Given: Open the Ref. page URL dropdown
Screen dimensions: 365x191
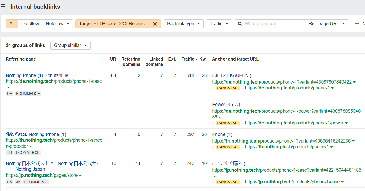Looking at the screenshot, I should click(327, 24).
